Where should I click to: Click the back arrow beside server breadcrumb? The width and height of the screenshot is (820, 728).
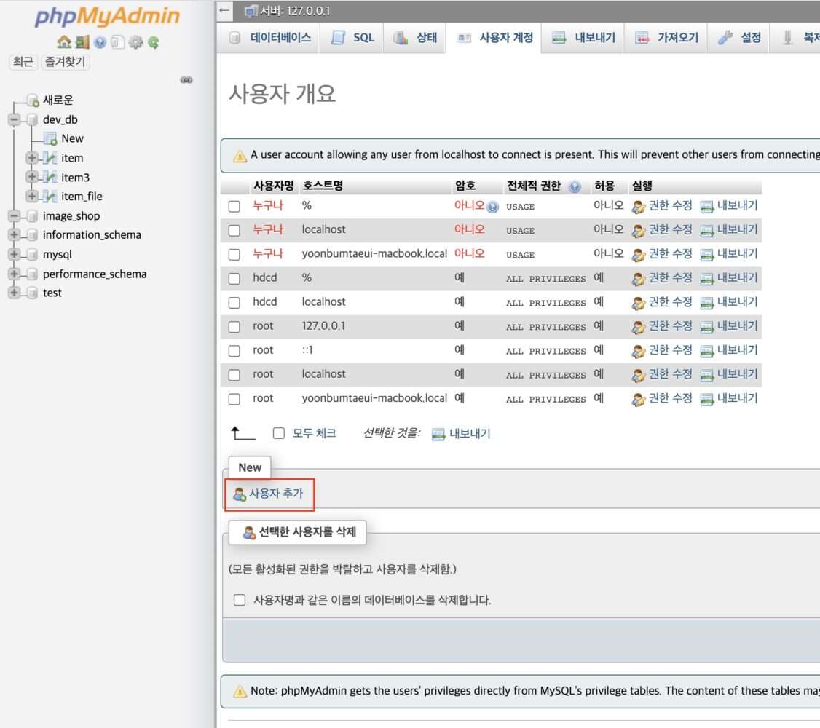click(224, 11)
